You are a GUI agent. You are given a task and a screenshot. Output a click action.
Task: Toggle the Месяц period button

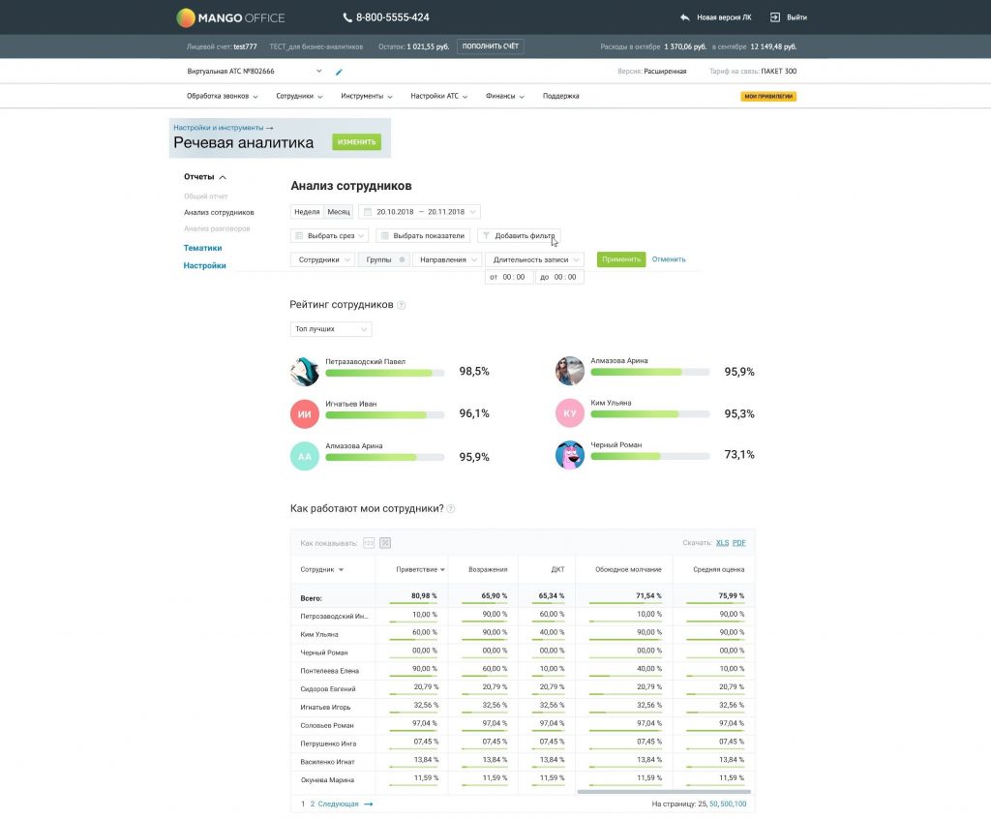(338, 212)
